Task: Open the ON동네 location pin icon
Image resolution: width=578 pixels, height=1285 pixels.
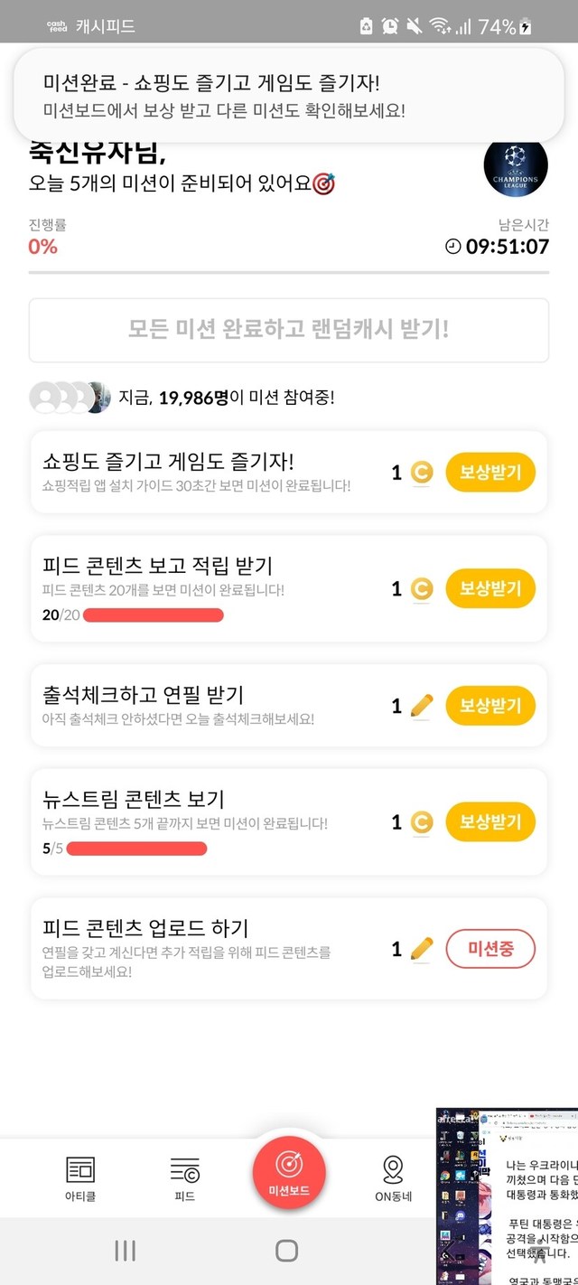Action: pos(393,1171)
